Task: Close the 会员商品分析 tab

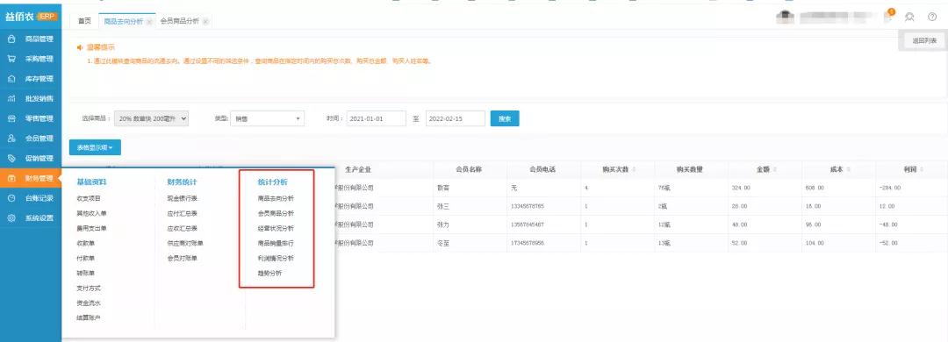Action: click(x=205, y=21)
